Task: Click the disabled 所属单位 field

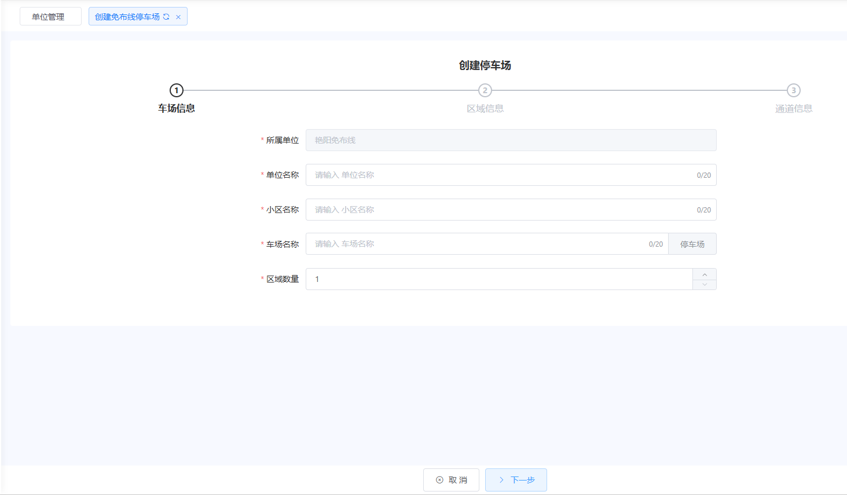Action: click(511, 140)
